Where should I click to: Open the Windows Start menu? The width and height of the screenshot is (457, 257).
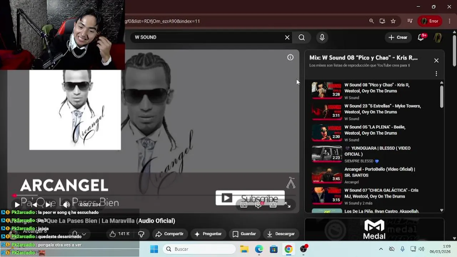pos(154,249)
